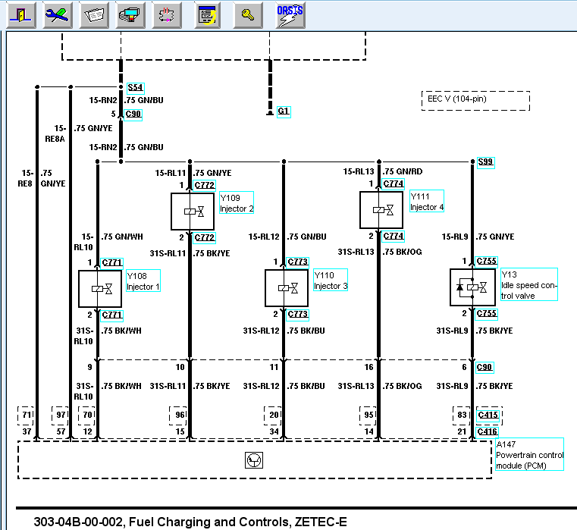577x530 pixels.
Task: Click the dashed pin box '20'
Action: (273, 416)
